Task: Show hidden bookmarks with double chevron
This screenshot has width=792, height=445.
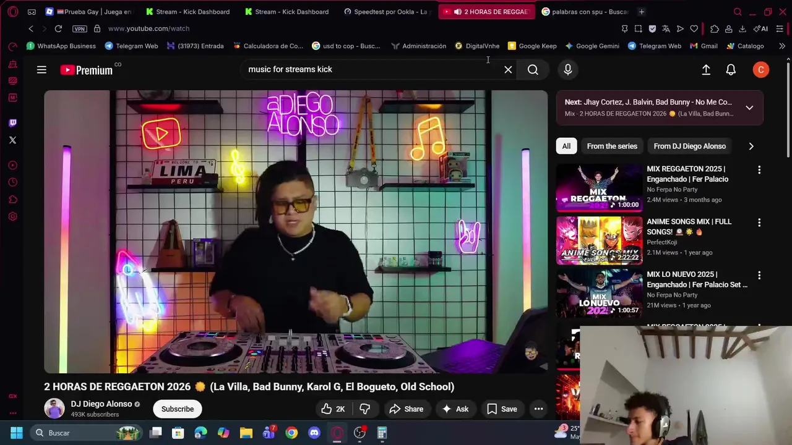Action: pyautogui.click(x=782, y=46)
